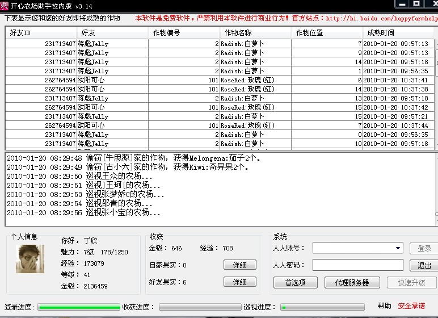Viewport: 438px width, 318px height.
Task: Open the 安全承诺 link
Action: tap(411, 306)
